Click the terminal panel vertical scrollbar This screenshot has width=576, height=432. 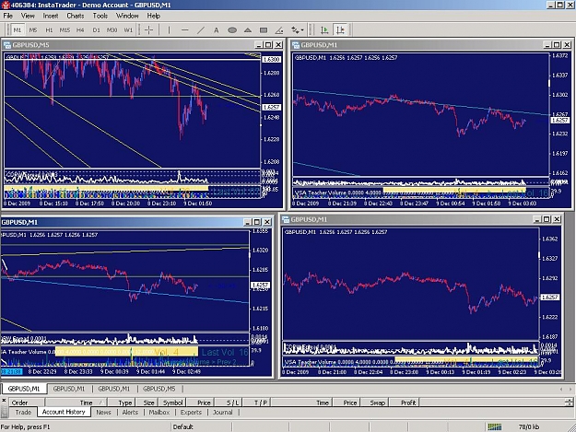(x=570, y=403)
